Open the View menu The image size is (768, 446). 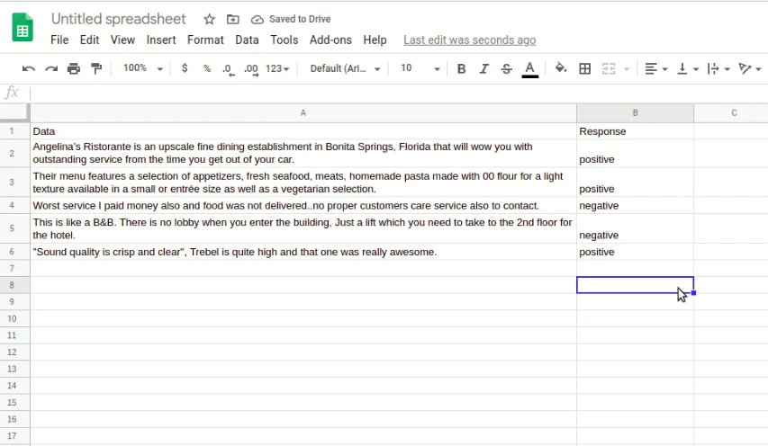click(122, 40)
